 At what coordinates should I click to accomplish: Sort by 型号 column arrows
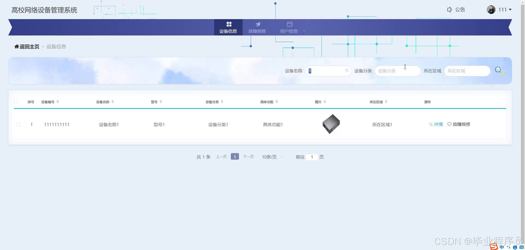pos(161,102)
